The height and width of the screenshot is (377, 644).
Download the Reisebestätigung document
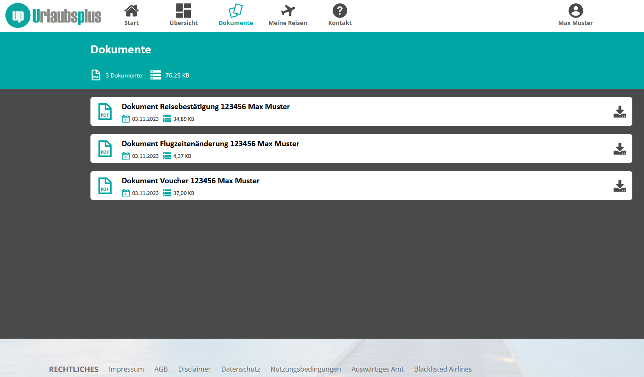point(619,112)
